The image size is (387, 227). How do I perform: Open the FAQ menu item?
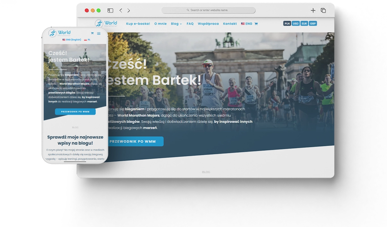(x=190, y=24)
